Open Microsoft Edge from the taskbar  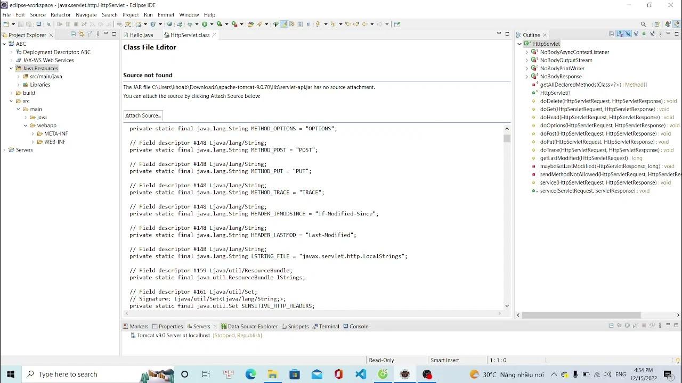250,374
